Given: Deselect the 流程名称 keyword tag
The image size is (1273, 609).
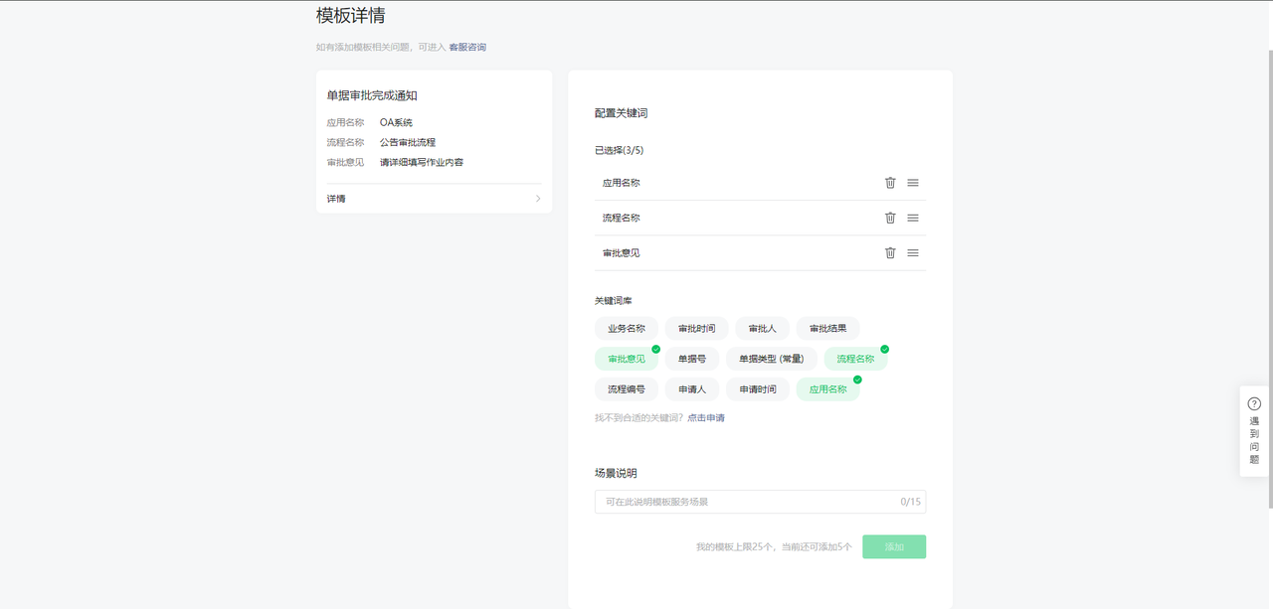Looking at the screenshot, I should [x=855, y=359].
